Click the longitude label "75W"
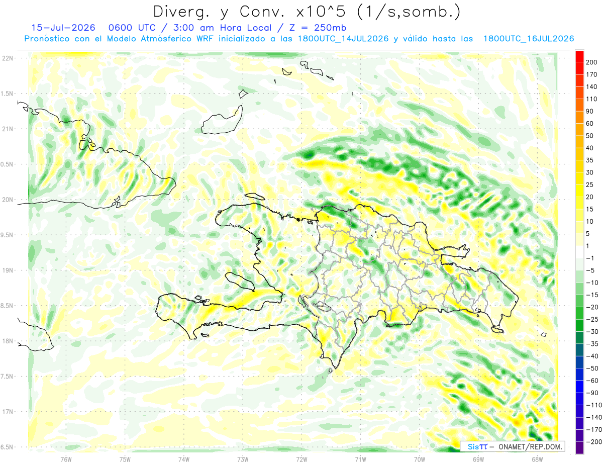Image resolution: width=603 pixels, height=466 pixels. (x=125, y=459)
